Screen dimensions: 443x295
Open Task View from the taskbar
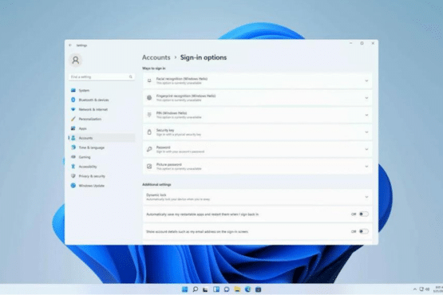[205, 289]
